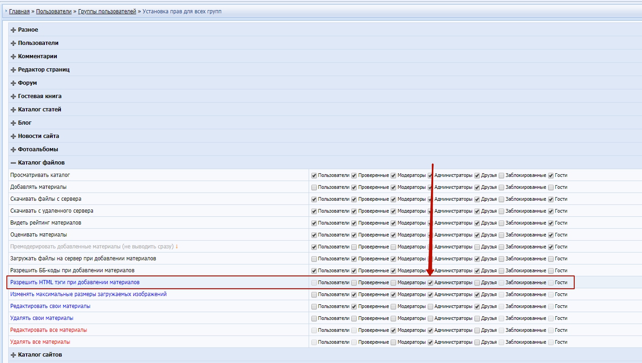Click plus icon beside Комментарии
The height and width of the screenshot is (363, 642).
13,56
